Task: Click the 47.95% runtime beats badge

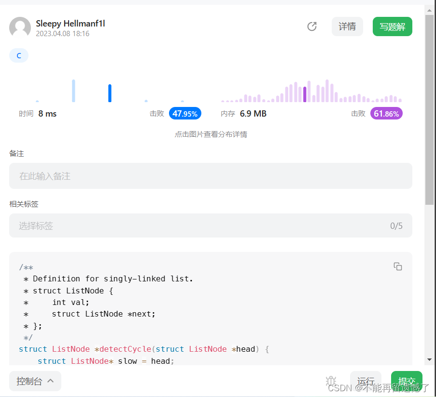Action: [x=185, y=114]
